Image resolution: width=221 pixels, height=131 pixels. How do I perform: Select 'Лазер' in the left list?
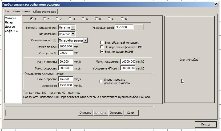coord(9,23)
